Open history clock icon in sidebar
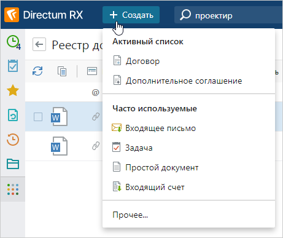 (13, 140)
